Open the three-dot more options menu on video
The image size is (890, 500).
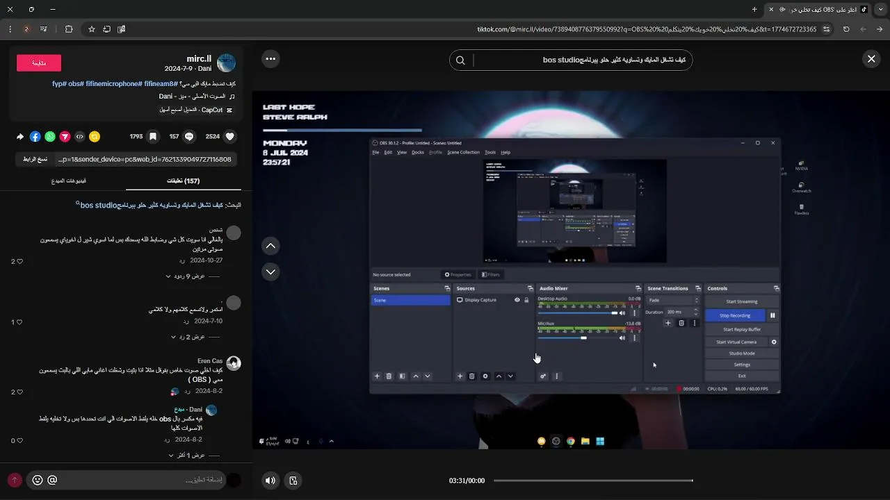(270, 59)
